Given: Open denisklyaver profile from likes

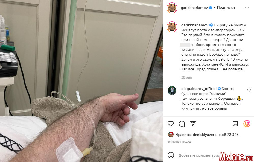Looking at the screenshot, I should tap(203, 135).
